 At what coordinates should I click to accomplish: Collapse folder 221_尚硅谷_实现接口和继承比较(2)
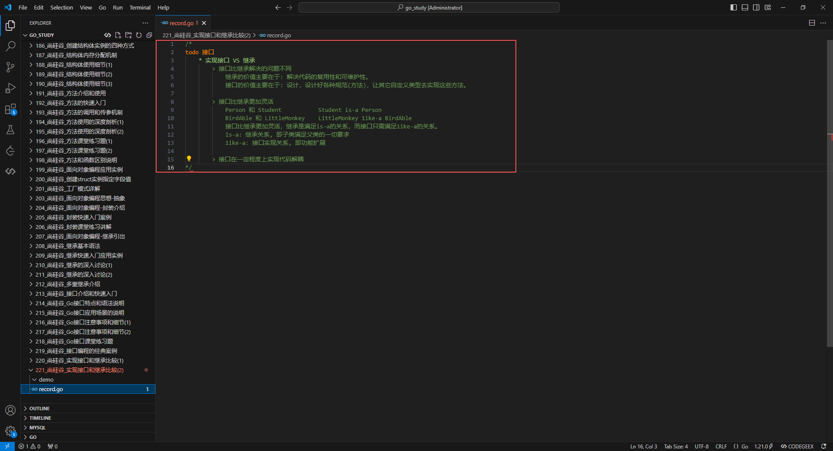[x=88, y=370]
